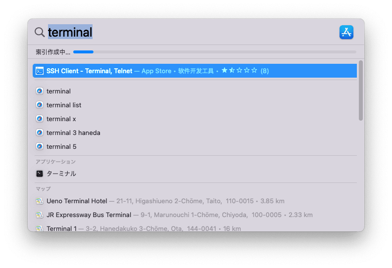Open JR Expressway Bus Terminal map result
The height and width of the screenshot is (268, 392).
click(x=195, y=215)
